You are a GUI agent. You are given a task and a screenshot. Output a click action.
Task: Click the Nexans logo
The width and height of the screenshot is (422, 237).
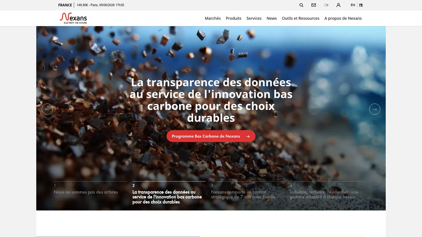pos(73,18)
